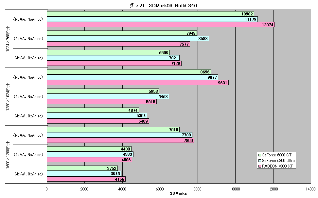This screenshot has width=318, height=198.
Task: Click the '4000' axis tick label
Action: point(122,189)
